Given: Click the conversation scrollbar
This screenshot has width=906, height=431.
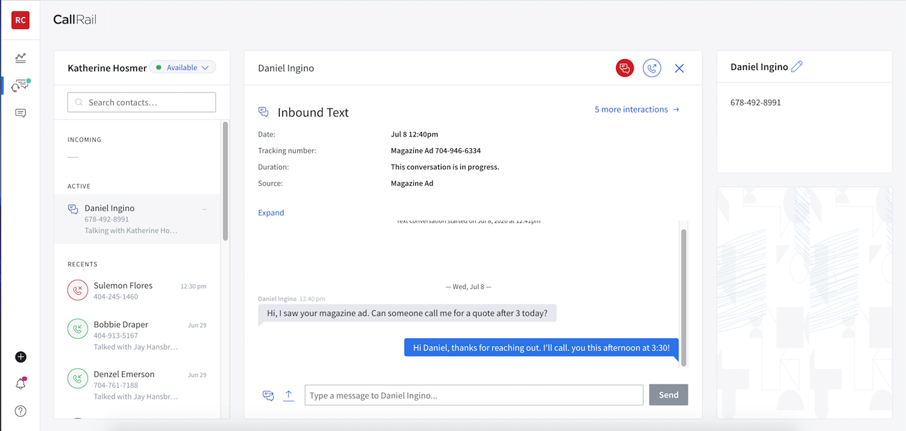Looking at the screenshot, I should [684, 296].
